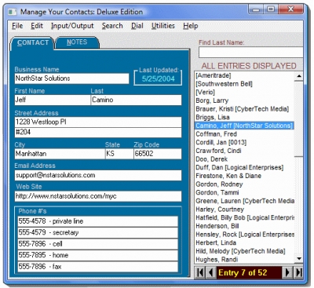
Task: Click the Web Site URL field
Action: 98,196
